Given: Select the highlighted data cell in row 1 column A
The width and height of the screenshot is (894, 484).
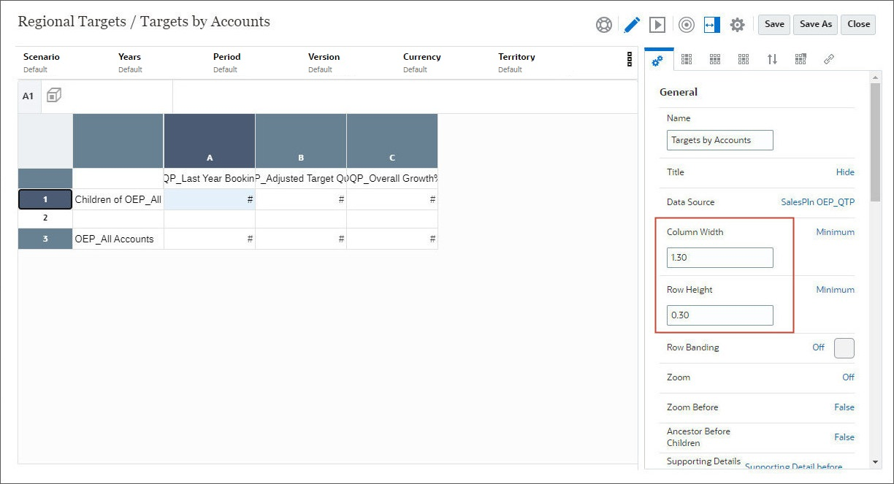Looking at the screenshot, I should tap(210, 199).
